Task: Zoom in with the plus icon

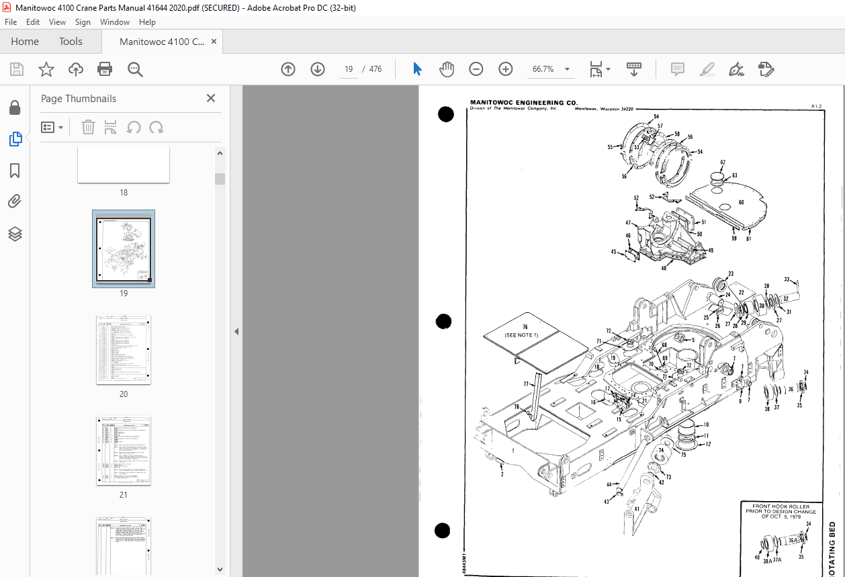Action: [506, 69]
